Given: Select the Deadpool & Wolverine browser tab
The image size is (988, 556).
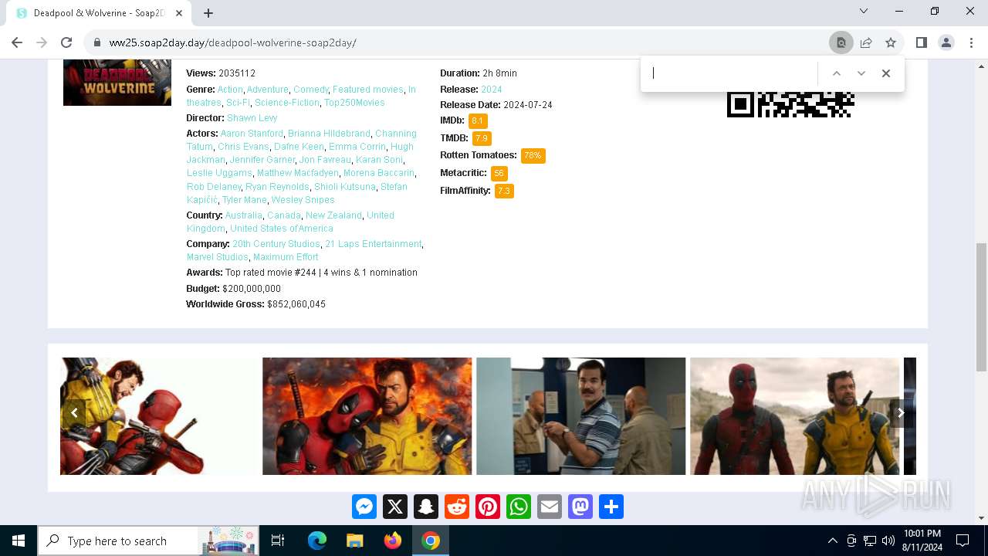Looking at the screenshot, I should click(99, 13).
